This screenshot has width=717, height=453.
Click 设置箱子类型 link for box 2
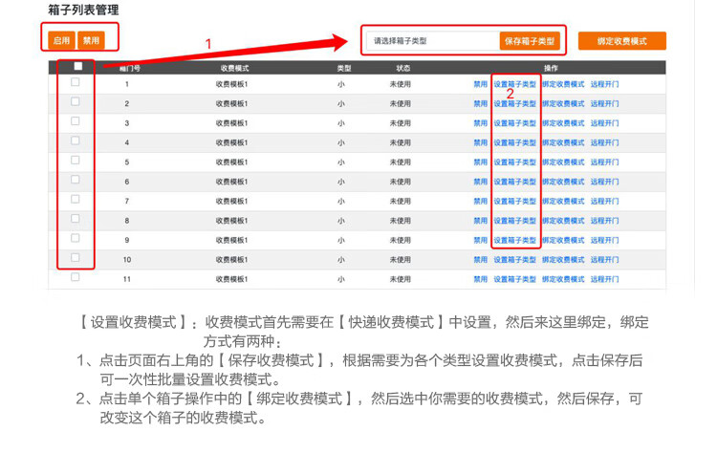pos(515,103)
